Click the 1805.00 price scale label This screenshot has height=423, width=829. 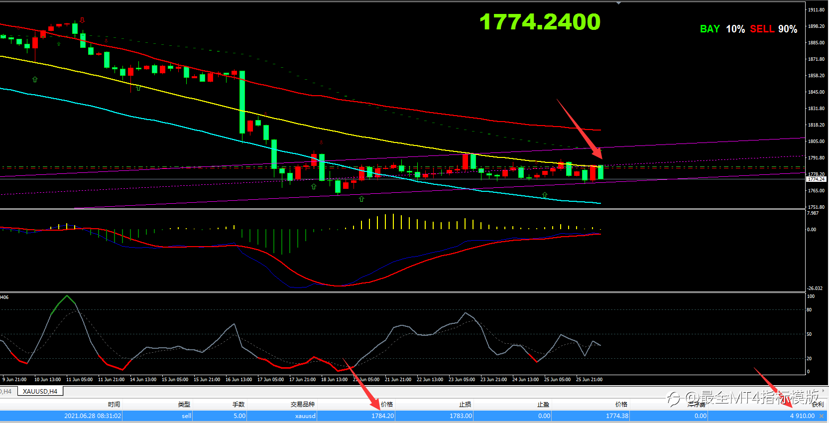click(x=817, y=141)
